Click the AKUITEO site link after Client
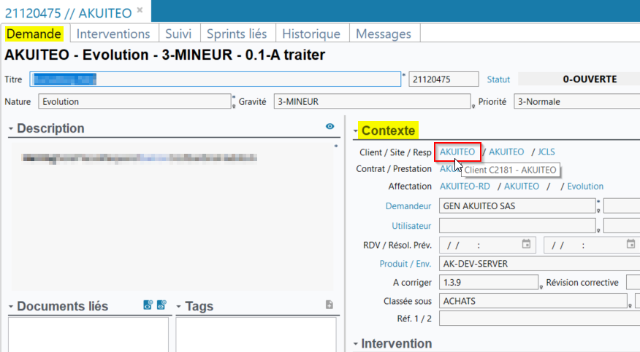 (x=506, y=152)
